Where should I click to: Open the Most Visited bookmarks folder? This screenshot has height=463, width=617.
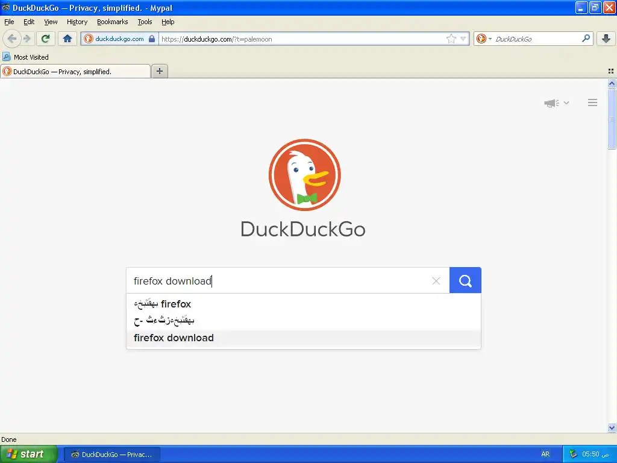point(25,57)
